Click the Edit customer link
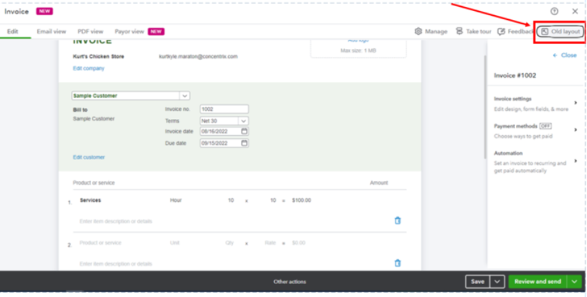Screen dimensions: 587x297 click(89, 157)
